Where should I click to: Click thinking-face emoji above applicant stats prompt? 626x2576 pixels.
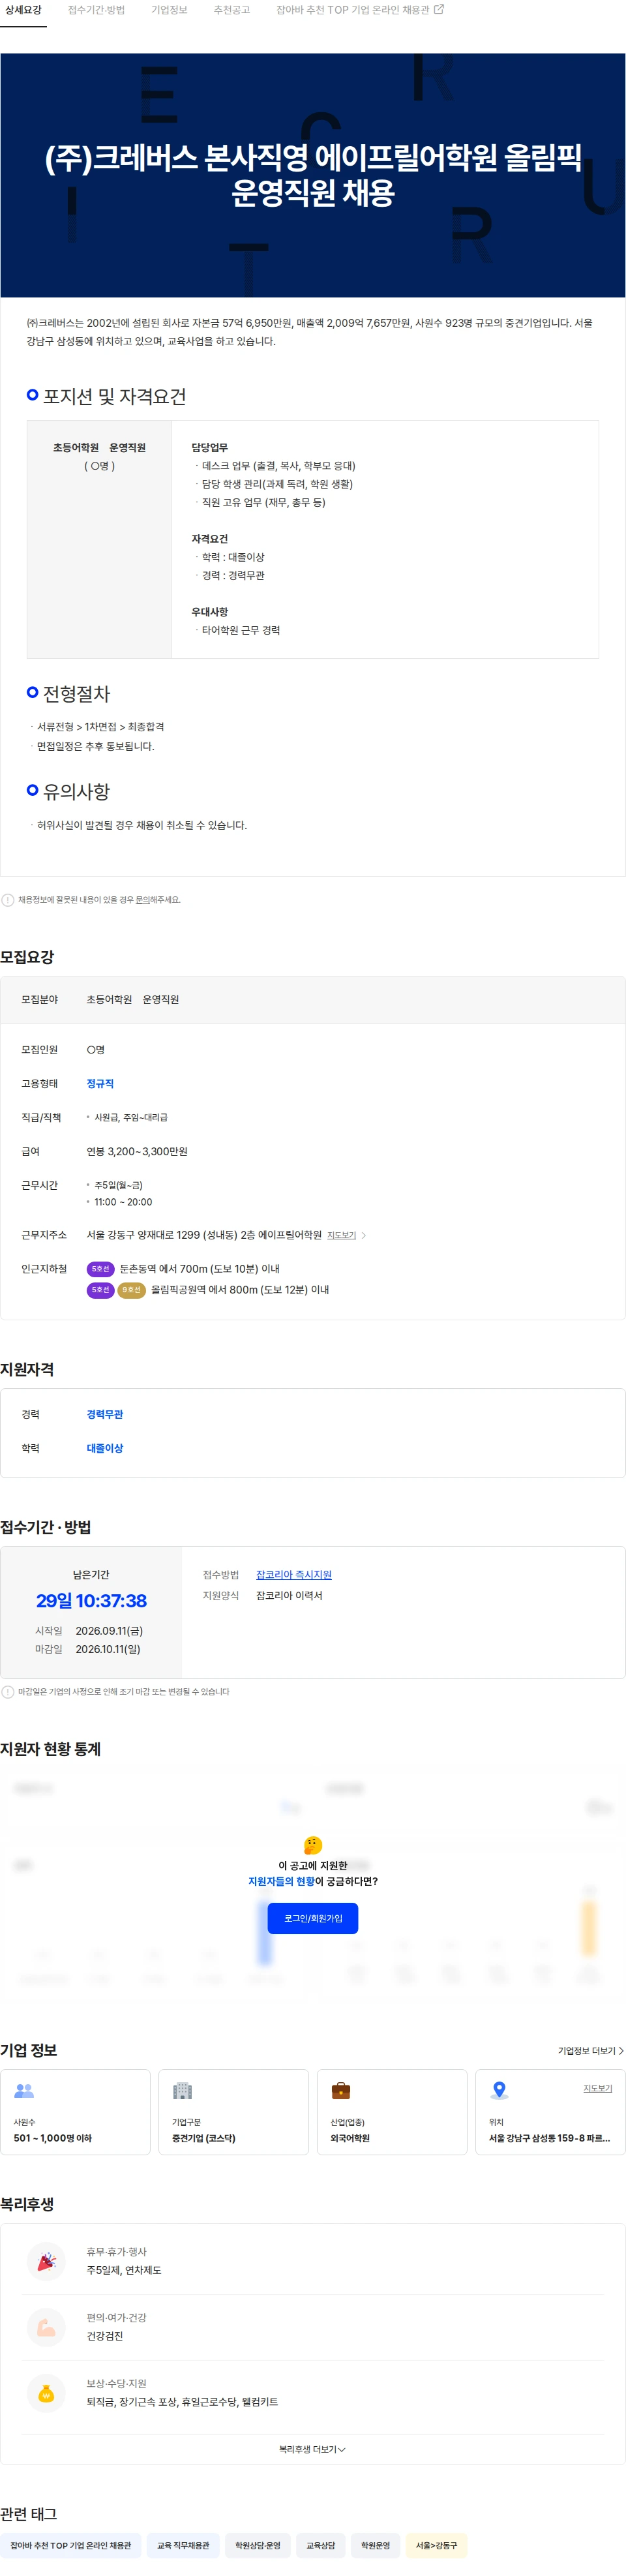[313, 1845]
